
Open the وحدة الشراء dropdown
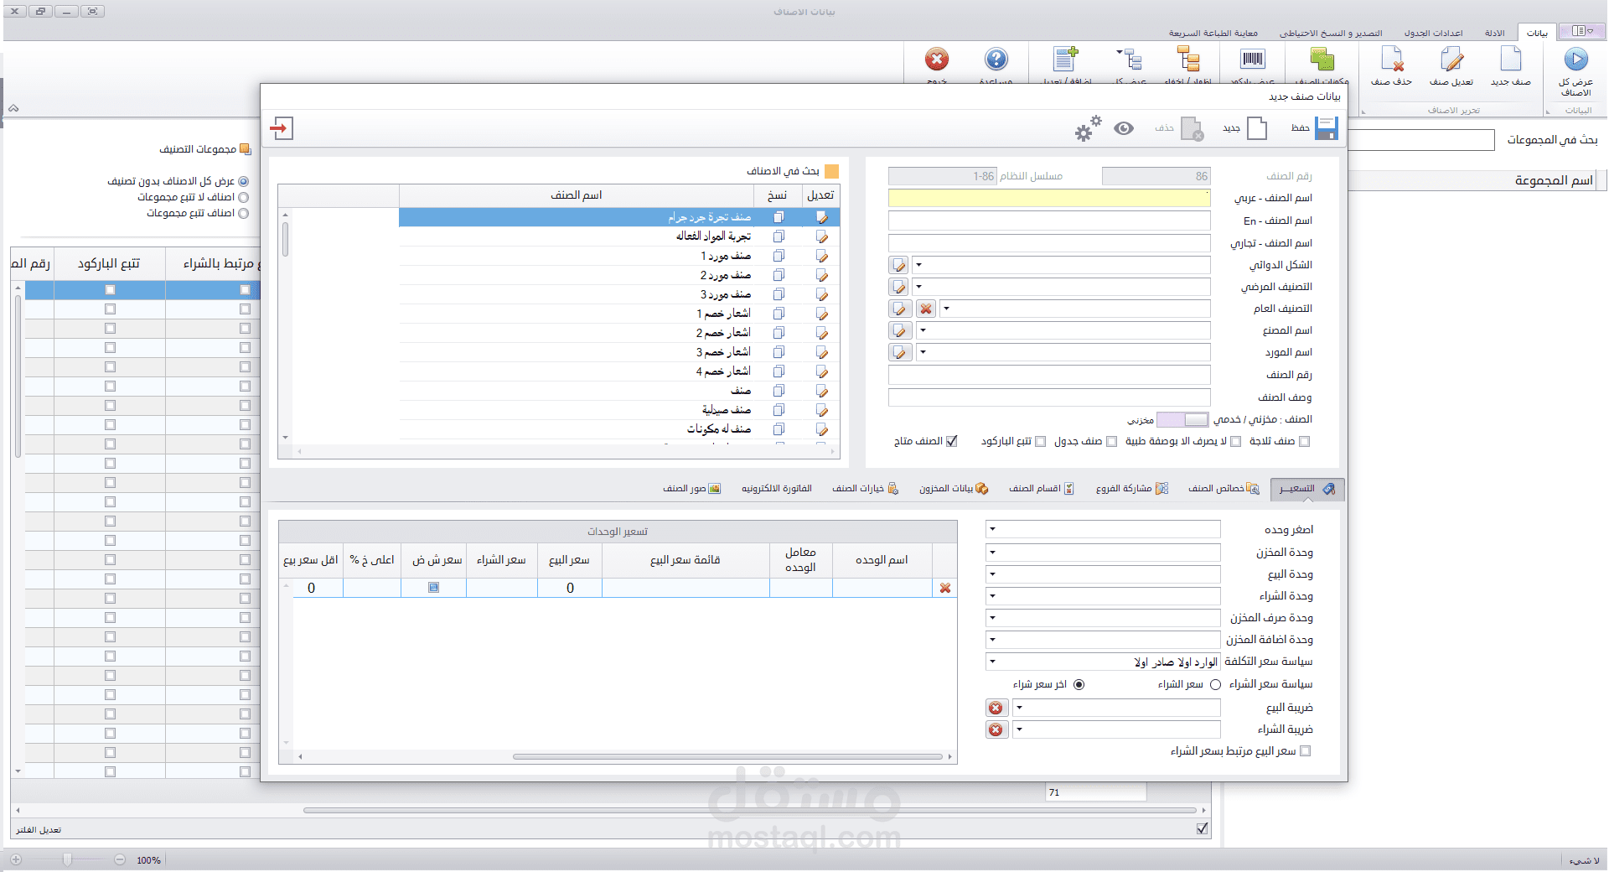click(992, 595)
